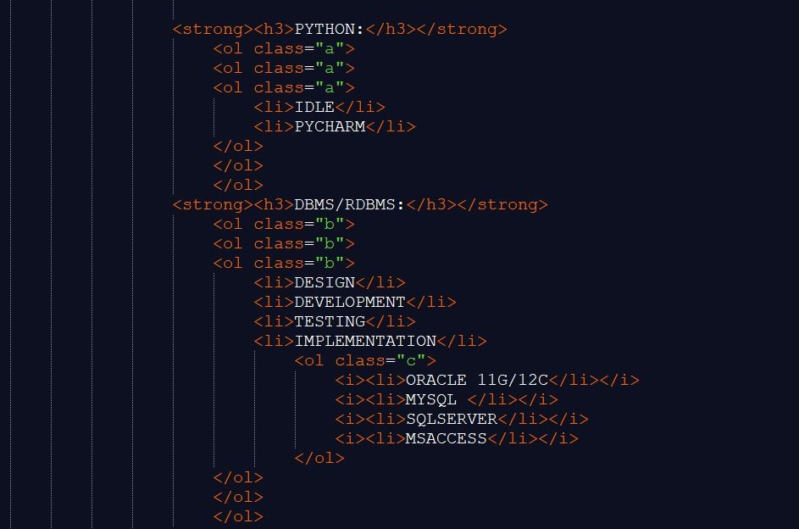The width and height of the screenshot is (799, 529).
Task: Place cursor on the IDLE list item
Action: [x=314, y=108]
